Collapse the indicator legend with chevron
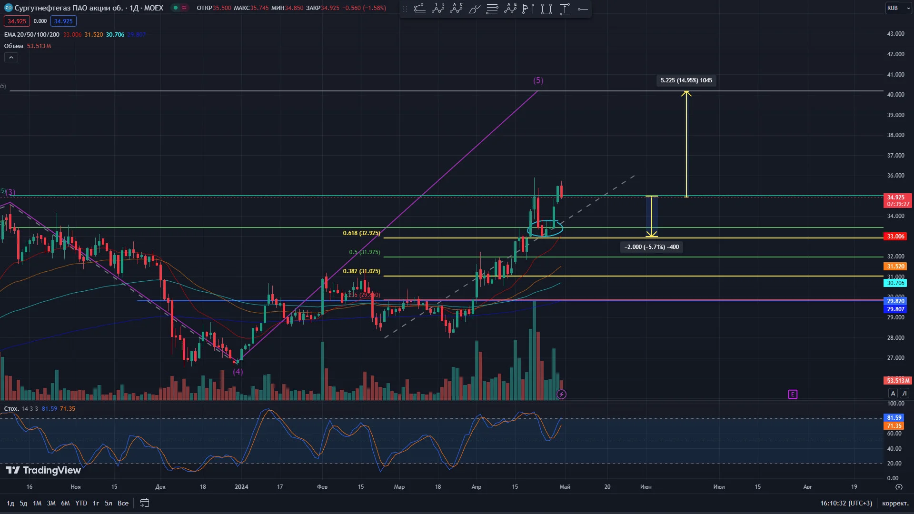The image size is (914, 514). coord(11,58)
